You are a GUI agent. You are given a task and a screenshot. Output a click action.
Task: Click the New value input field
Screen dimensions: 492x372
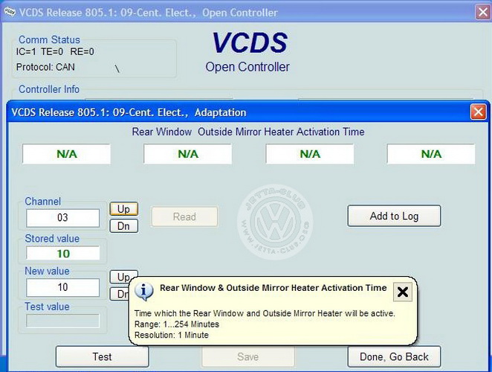63,287
